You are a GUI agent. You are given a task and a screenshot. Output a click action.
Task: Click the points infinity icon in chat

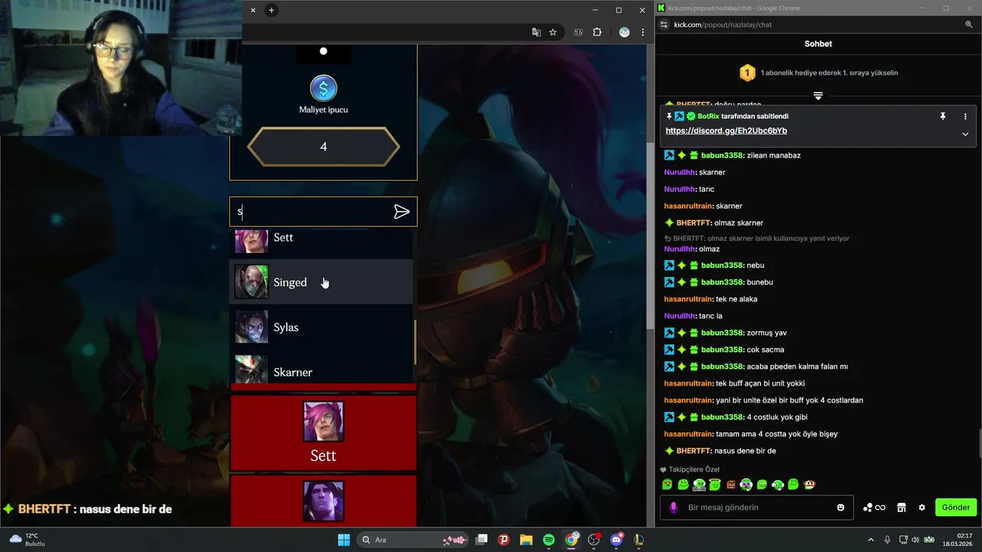pyautogui.click(x=875, y=508)
